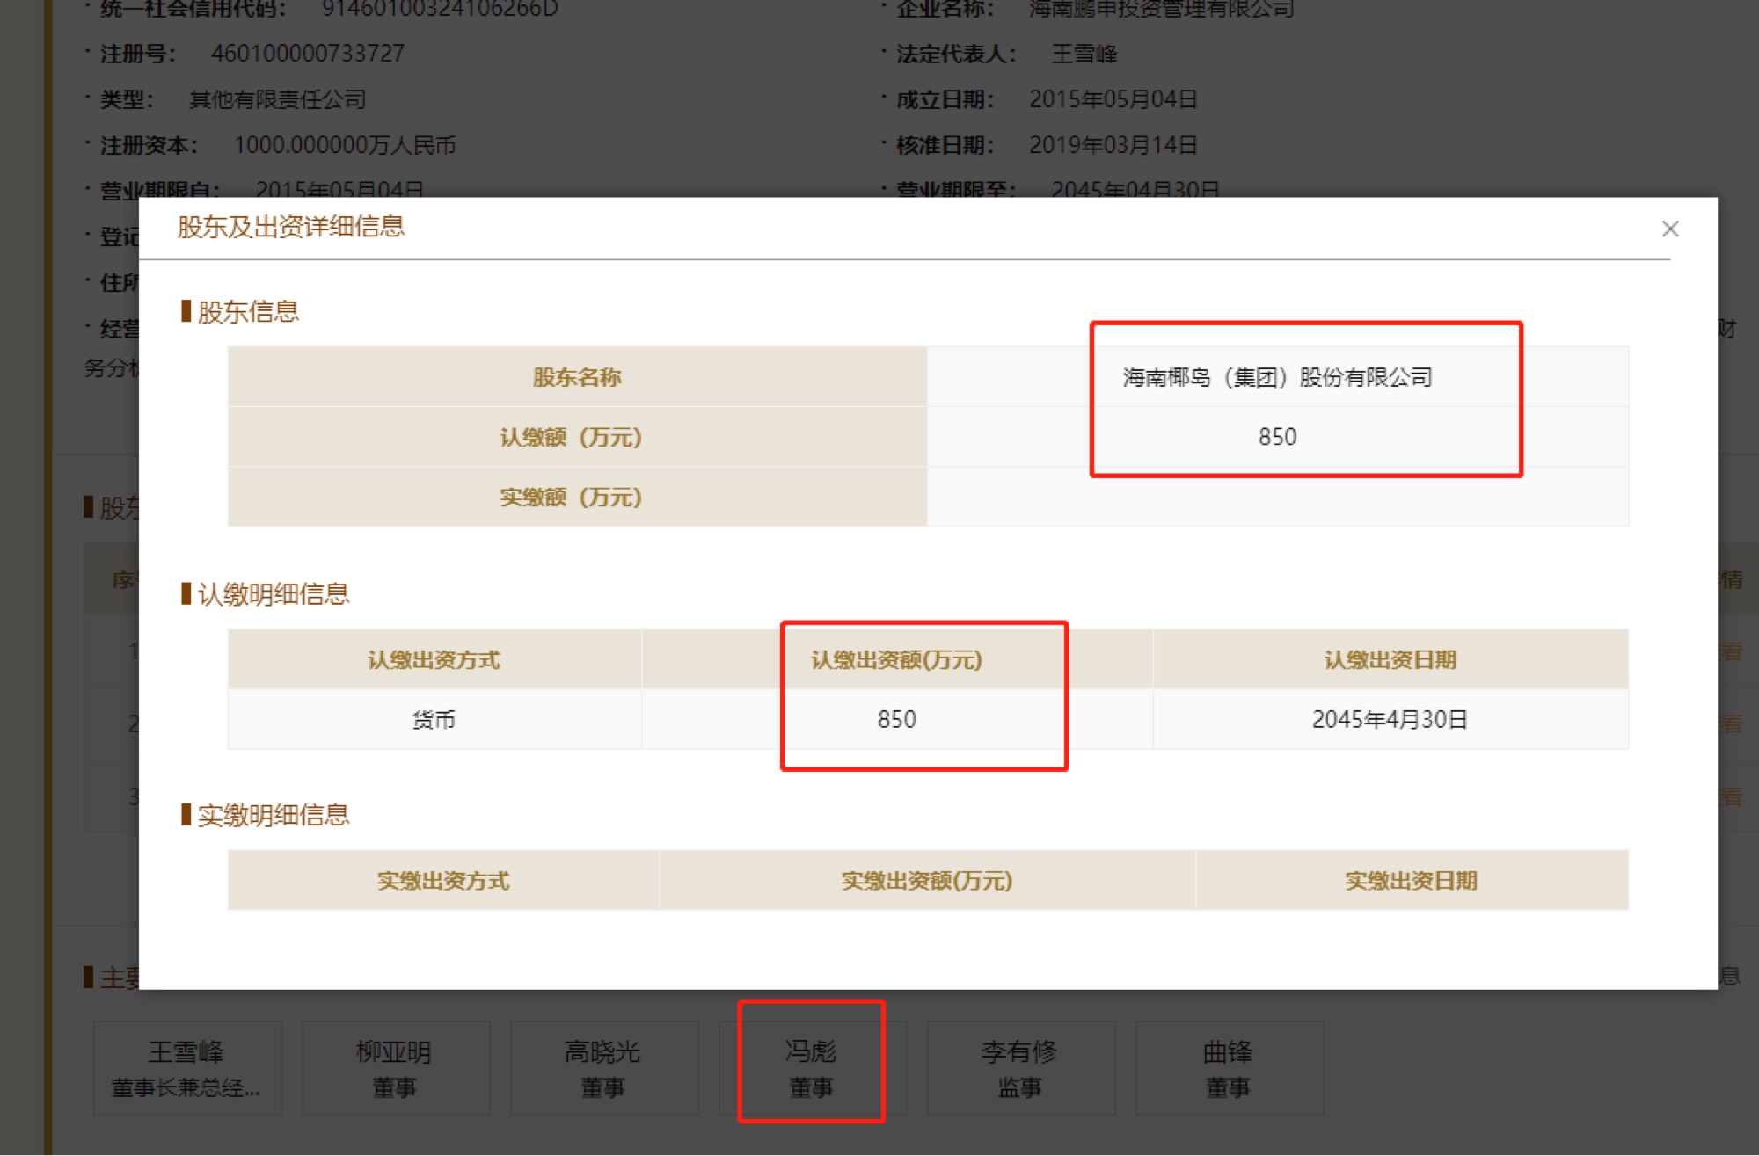Click the 认缴出资额(万元) column header
Image resolution: width=1759 pixels, height=1156 pixels.
point(897,659)
